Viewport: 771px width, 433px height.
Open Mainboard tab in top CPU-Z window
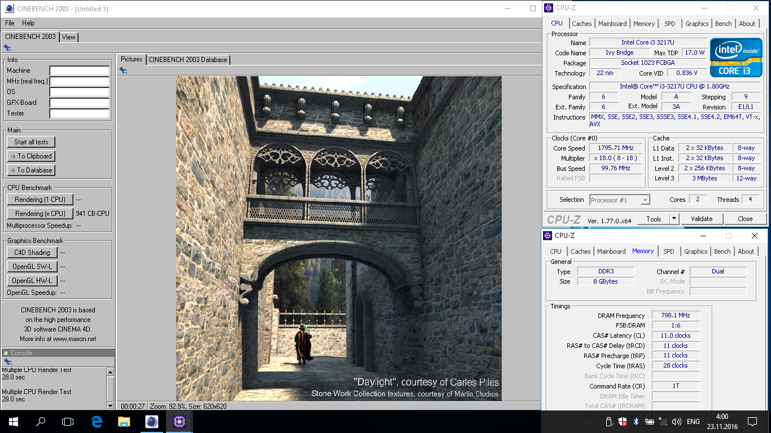612,24
